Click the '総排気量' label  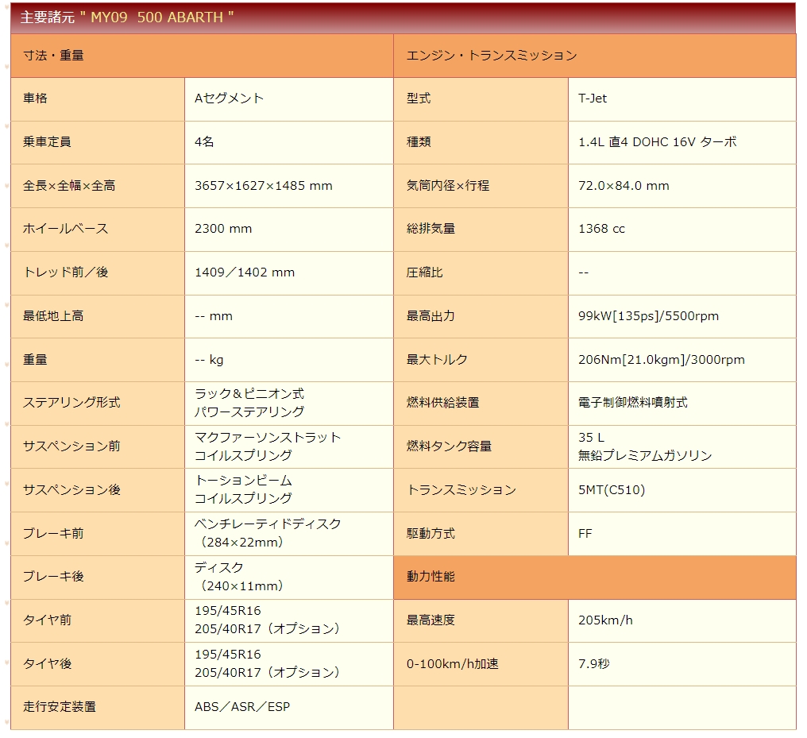point(431,229)
